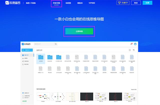Click the 迅捷画图 logo in the blue header

[13, 3]
